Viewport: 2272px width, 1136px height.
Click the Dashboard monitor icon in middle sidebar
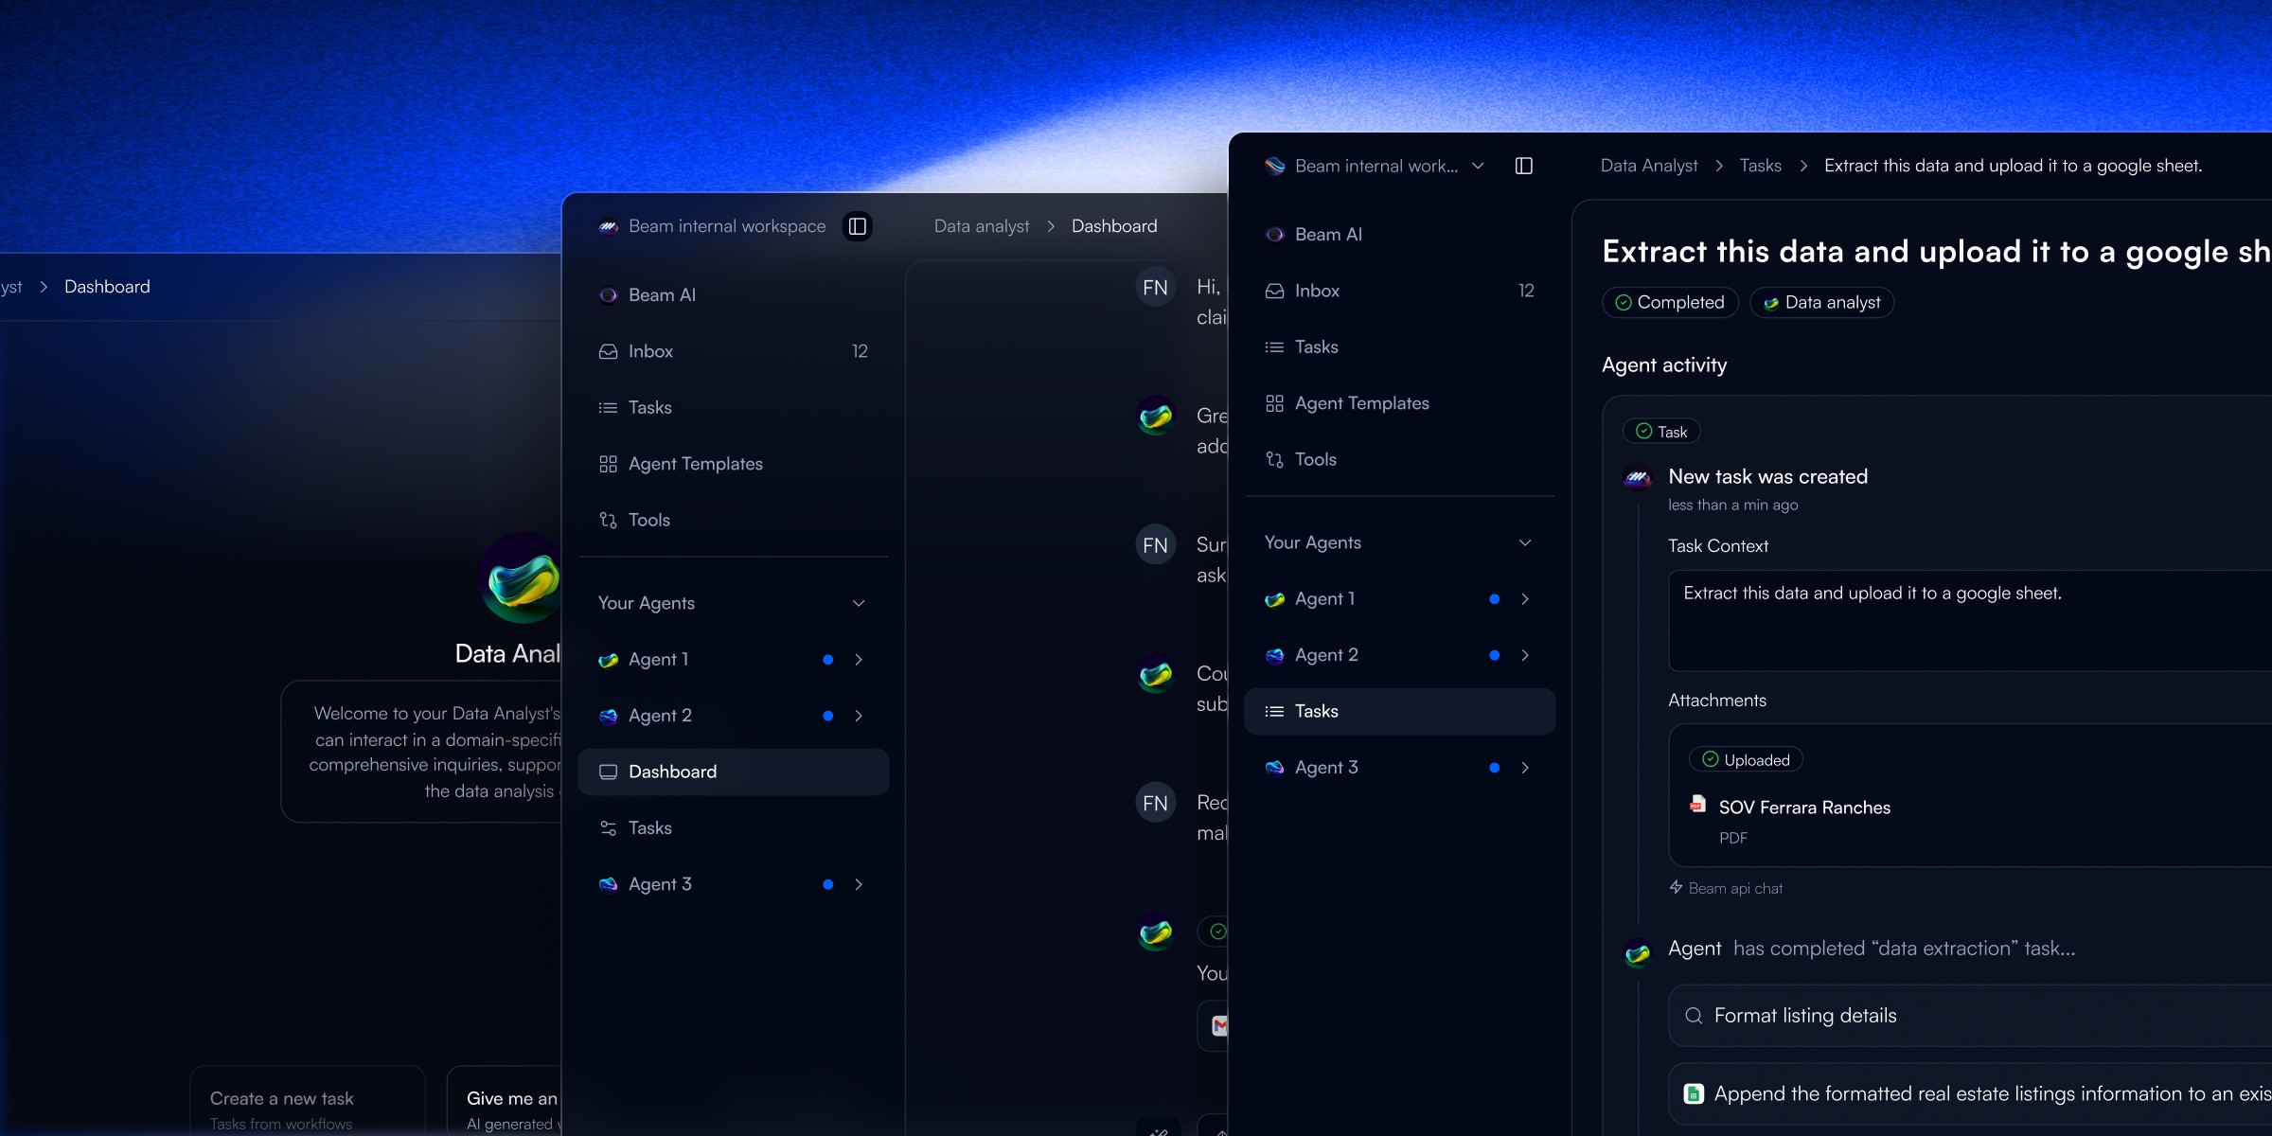[609, 772]
